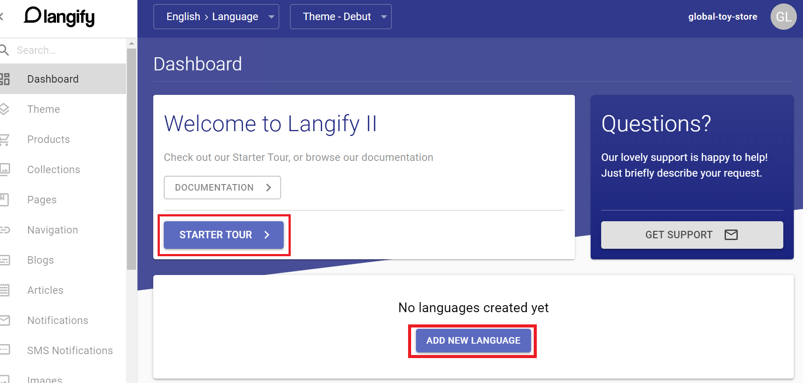Click the Dashboard grid icon

pos(4,79)
